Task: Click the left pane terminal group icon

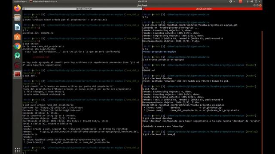Action: 24,9
